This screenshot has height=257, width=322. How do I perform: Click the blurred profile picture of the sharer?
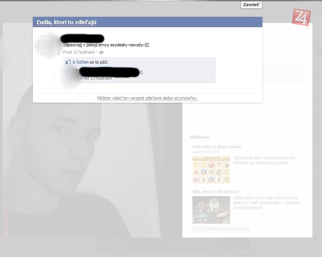(50, 46)
